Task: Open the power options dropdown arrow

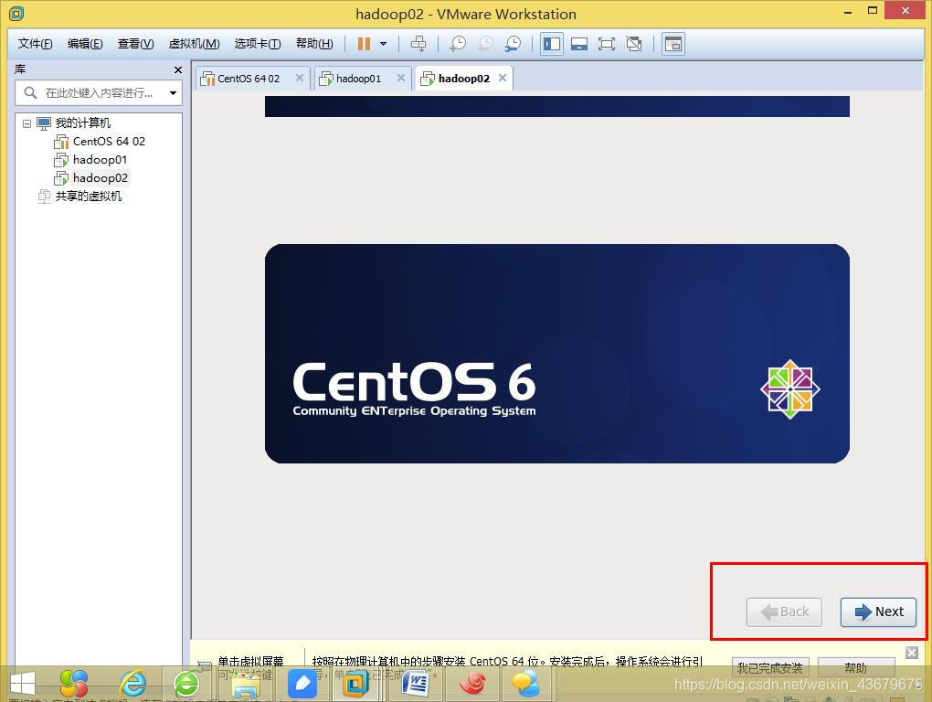Action: [384, 43]
